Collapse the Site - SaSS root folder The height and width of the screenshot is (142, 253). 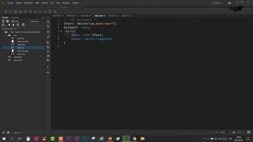pyautogui.click(x=3, y=32)
